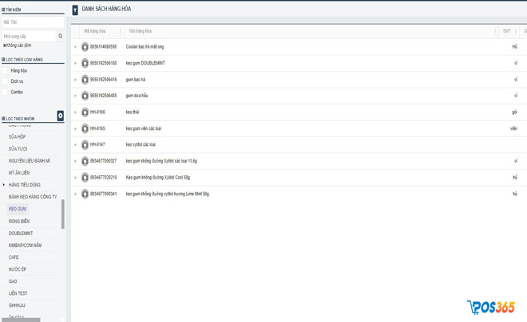Click the search magnifier next to Nhà cung cấp

coord(61,36)
